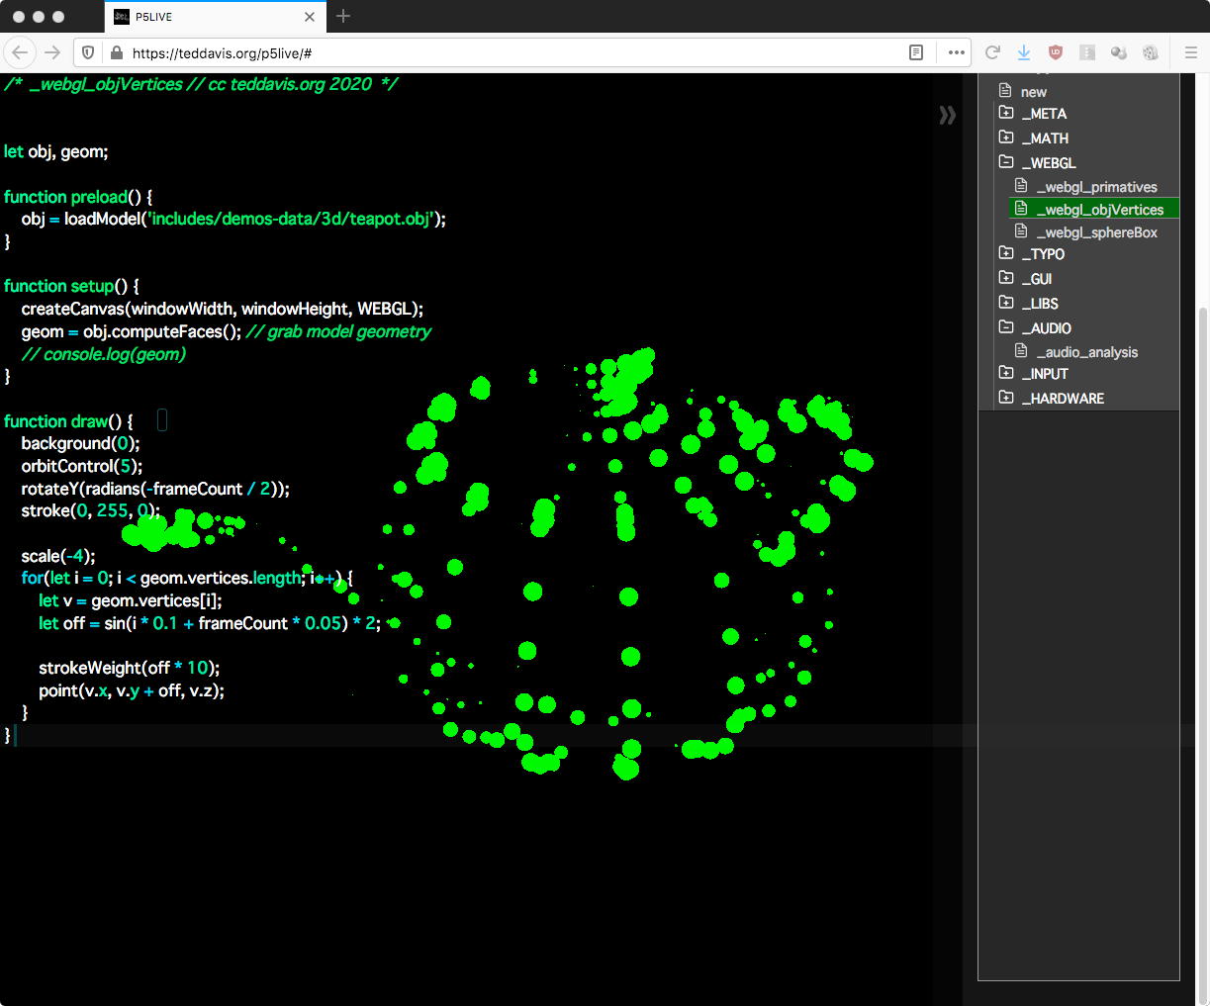Click the shield tracking protection icon

pos(88,52)
